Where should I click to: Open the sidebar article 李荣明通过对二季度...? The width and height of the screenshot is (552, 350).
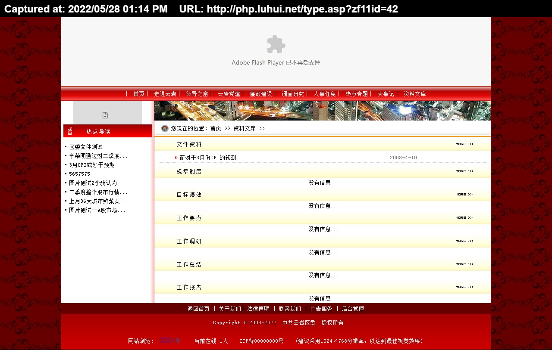click(98, 156)
